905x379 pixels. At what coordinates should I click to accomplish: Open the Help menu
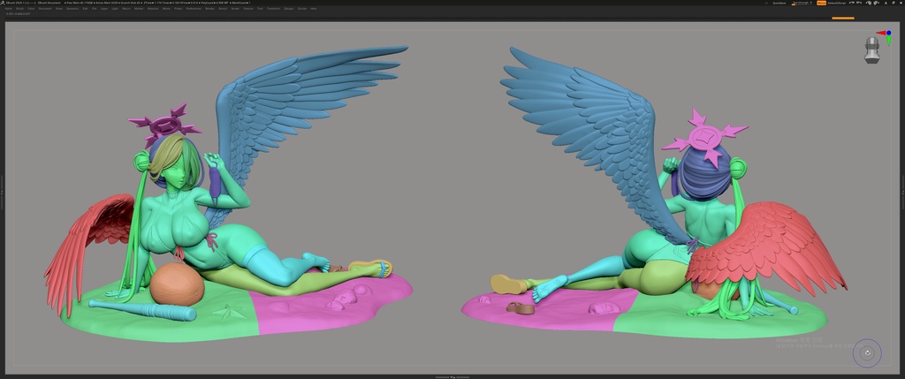pyautogui.click(x=314, y=9)
